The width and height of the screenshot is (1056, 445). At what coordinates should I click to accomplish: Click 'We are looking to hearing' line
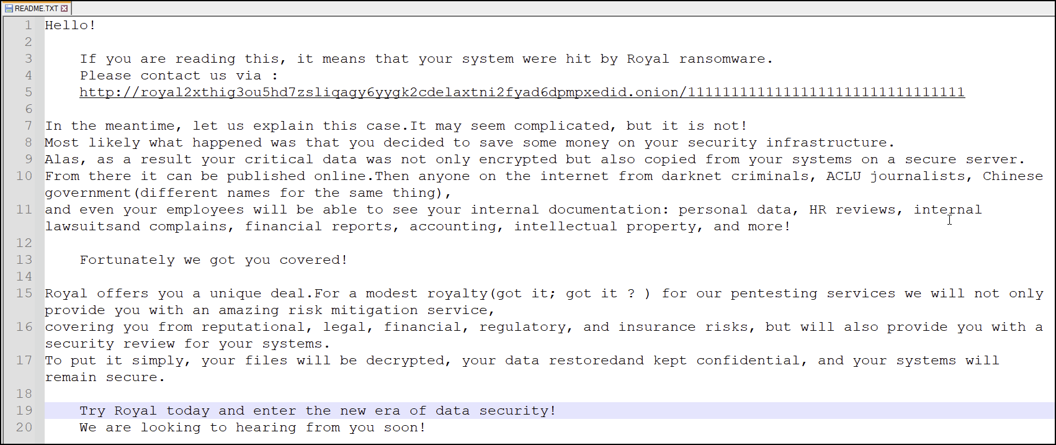253,428
